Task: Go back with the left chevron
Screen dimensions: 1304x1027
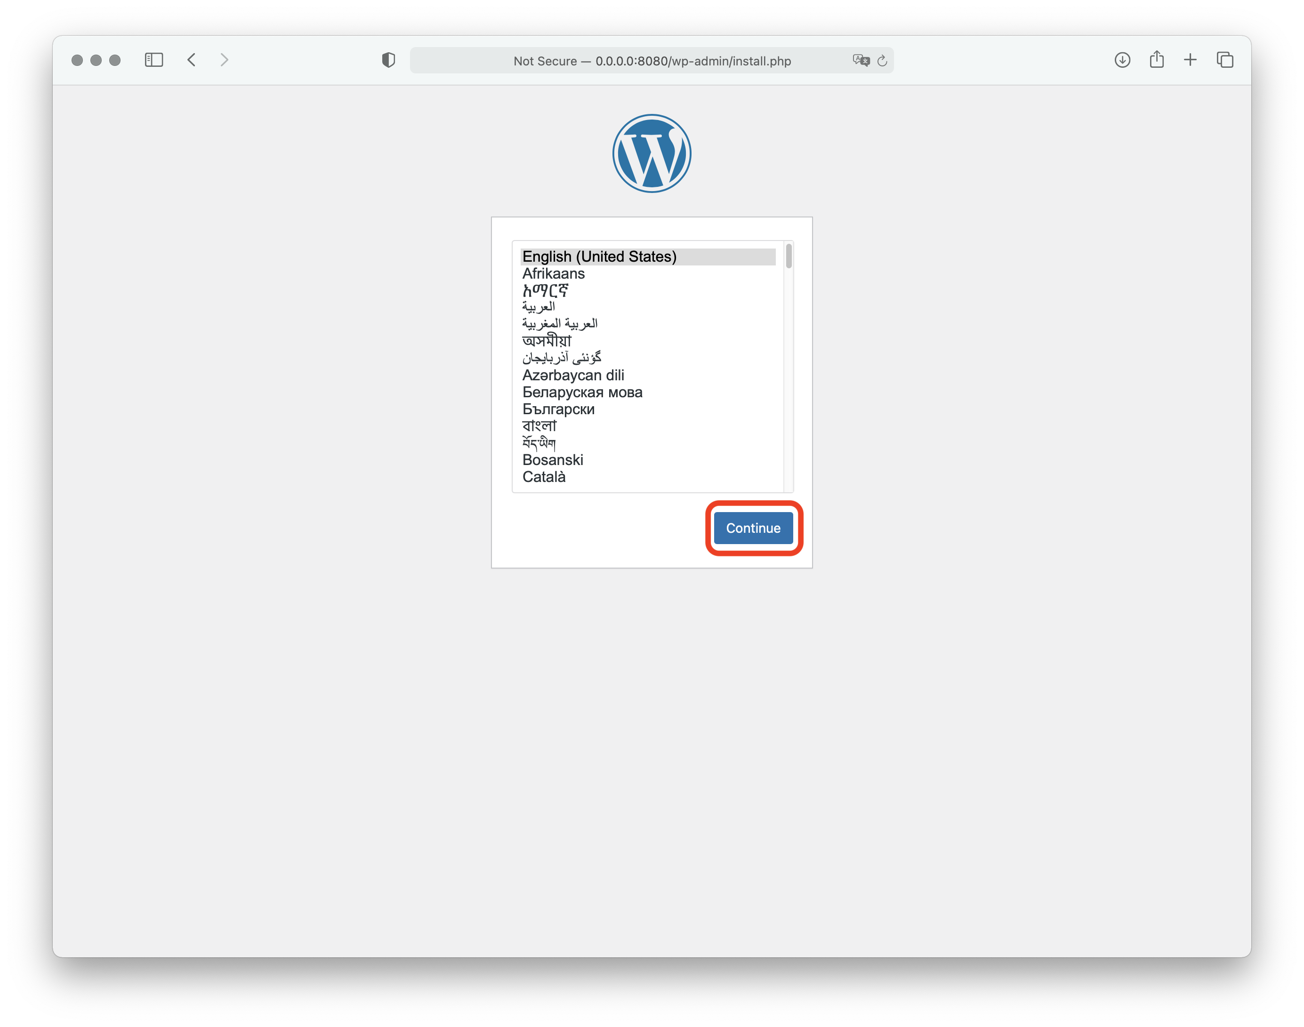Action: click(x=191, y=59)
